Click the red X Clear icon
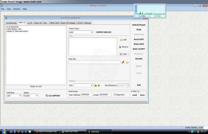Screen dimensions: 208x134 click(121, 54)
